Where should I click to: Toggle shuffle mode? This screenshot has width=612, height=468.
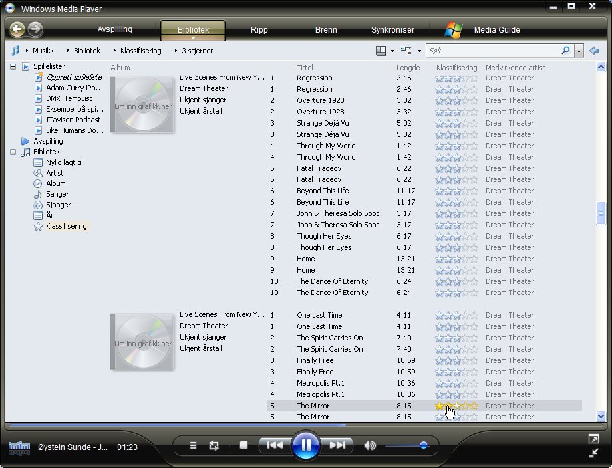(x=193, y=445)
